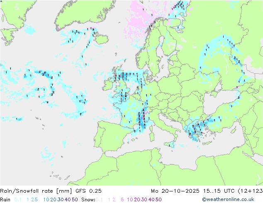
Task: Select the magenta snow legend value 40
Action: [151, 200]
